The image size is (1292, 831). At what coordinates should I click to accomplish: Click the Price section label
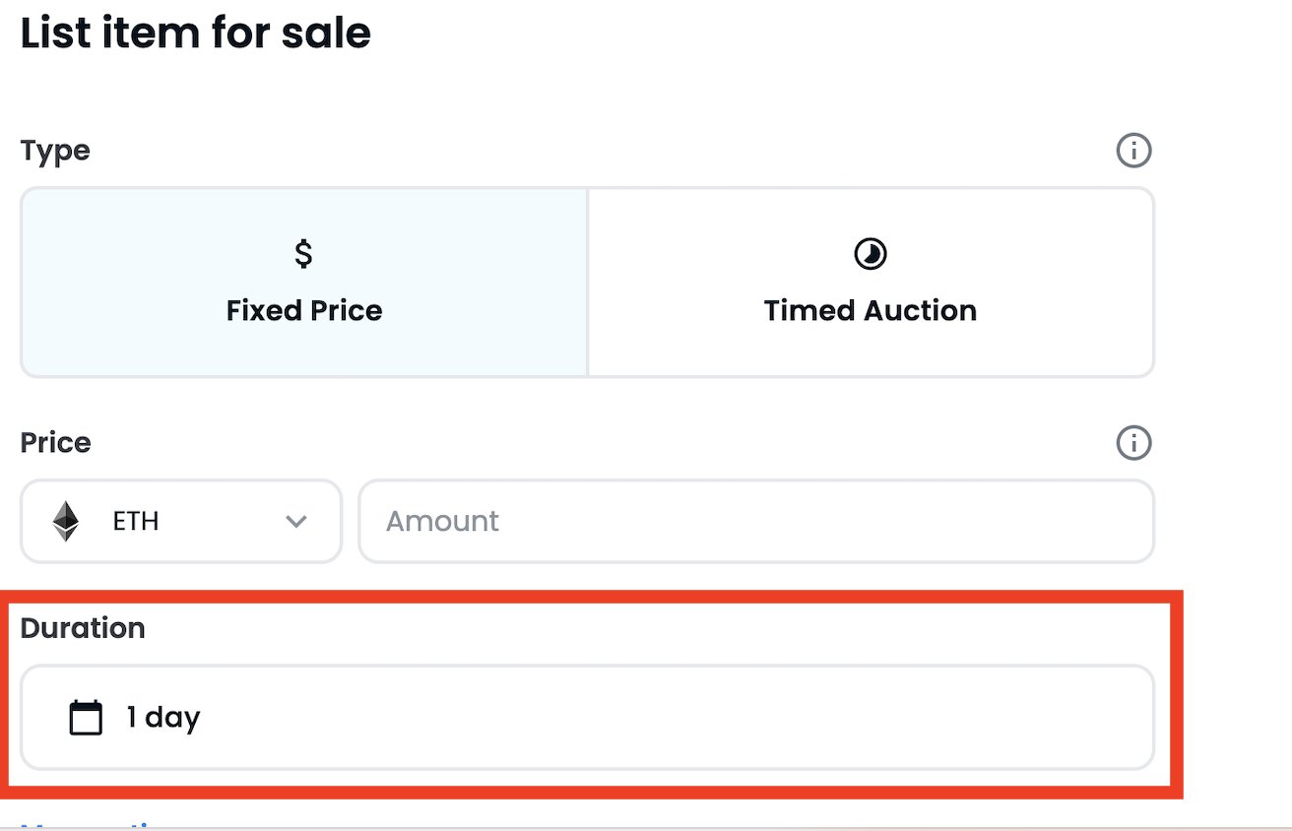click(x=55, y=442)
